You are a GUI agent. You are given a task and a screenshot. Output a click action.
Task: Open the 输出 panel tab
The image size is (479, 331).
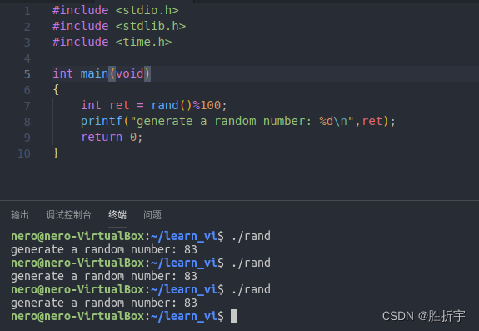click(x=20, y=215)
